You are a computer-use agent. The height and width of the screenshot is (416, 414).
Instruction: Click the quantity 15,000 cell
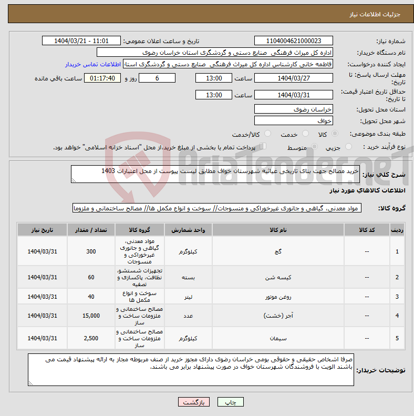click(91, 316)
